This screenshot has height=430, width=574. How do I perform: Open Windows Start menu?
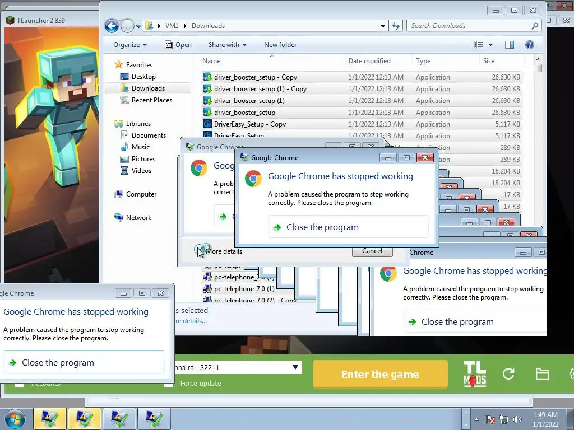click(x=15, y=419)
